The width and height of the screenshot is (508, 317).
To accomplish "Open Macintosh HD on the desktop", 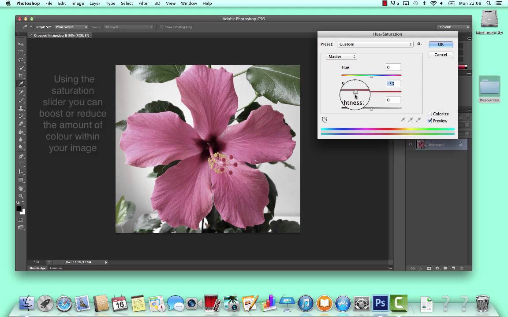I will (489, 22).
